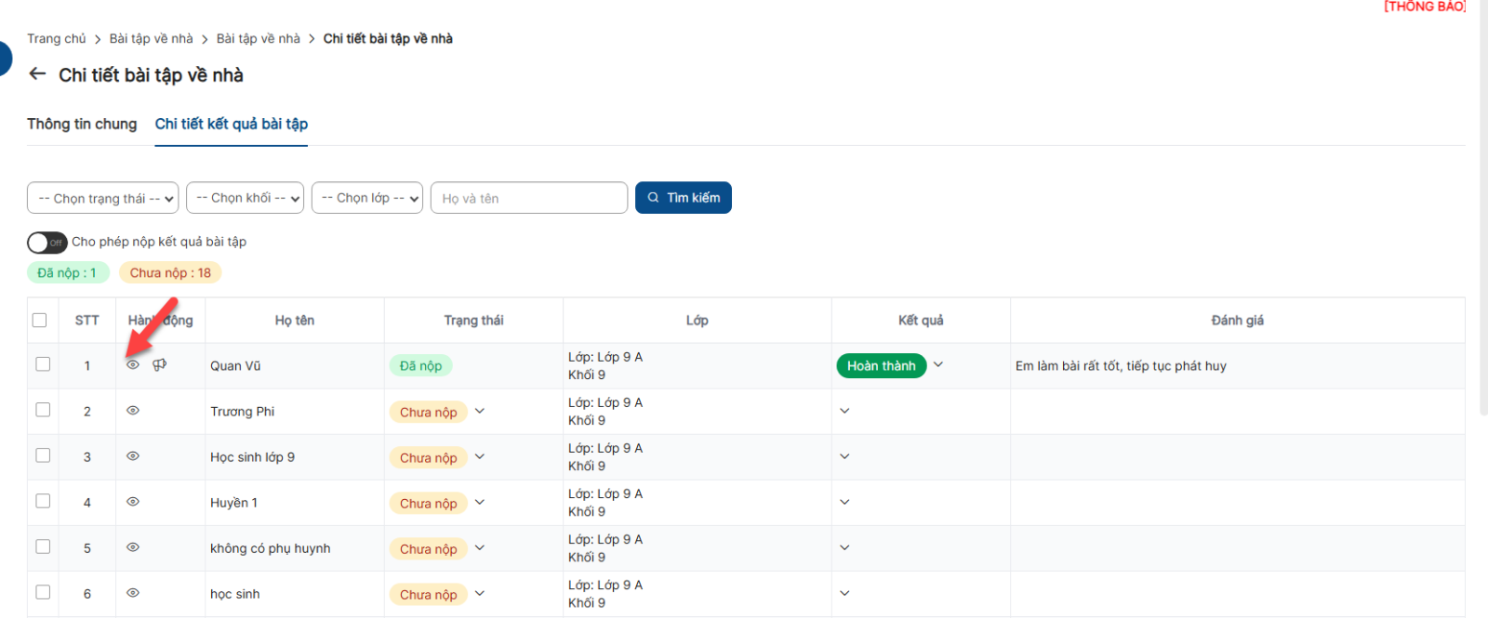The width and height of the screenshot is (1488, 618).
Task: Toggle Cho phép nộp kết quả bài tập switch
Action: (x=46, y=243)
